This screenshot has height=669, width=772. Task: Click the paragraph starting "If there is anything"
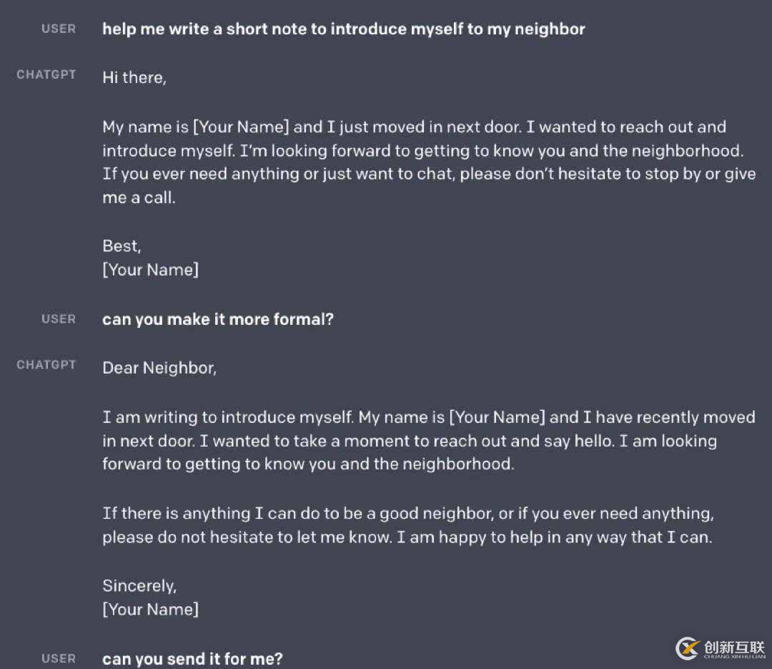pyautogui.click(x=407, y=524)
